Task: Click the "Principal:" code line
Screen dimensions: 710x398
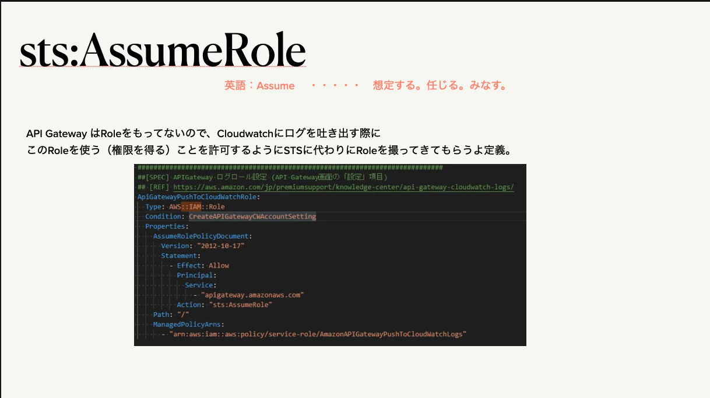Action: pos(196,275)
